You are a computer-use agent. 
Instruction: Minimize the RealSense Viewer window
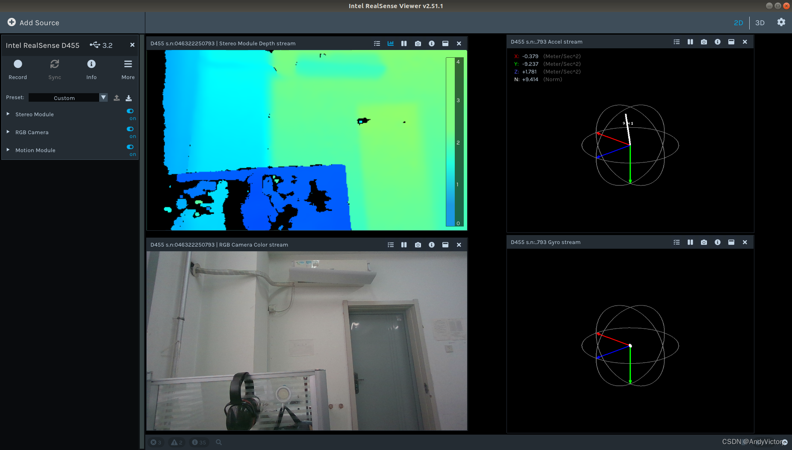pos(769,6)
